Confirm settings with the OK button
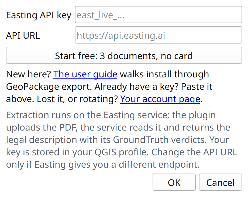This screenshot has height=209, width=248. 174,182
